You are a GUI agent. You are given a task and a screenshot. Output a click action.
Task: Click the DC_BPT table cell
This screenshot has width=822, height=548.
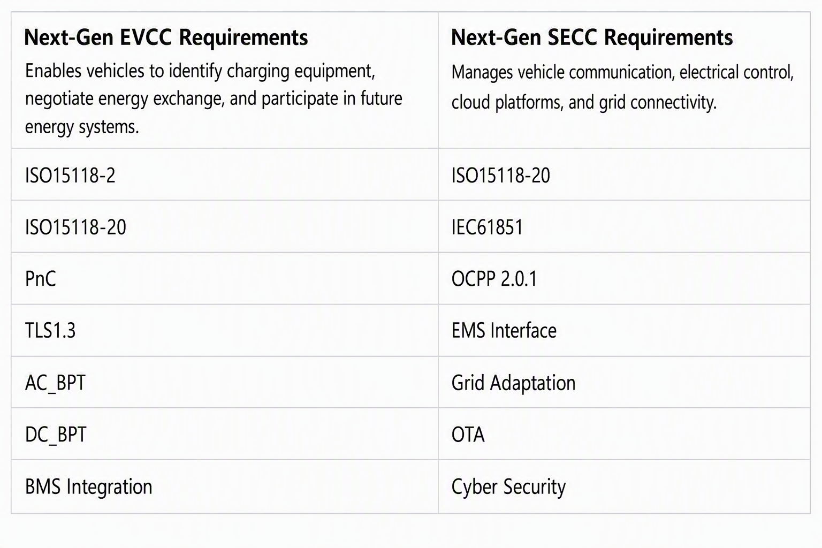pos(225,434)
